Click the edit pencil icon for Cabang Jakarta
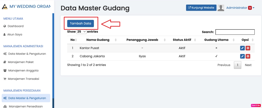 click(242, 56)
